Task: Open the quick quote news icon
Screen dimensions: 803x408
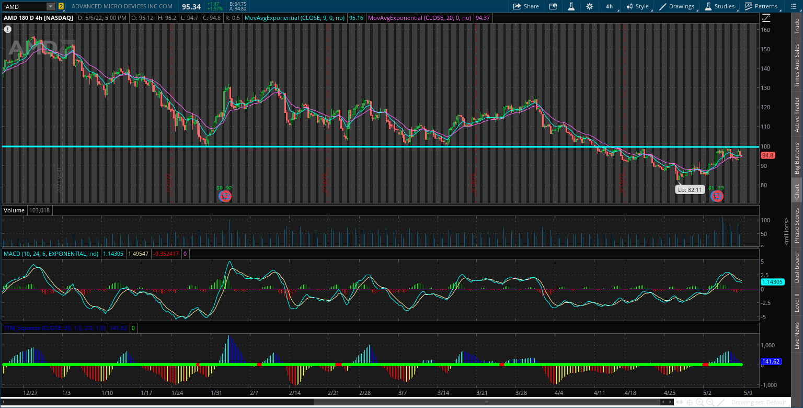Action: click(553, 6)
